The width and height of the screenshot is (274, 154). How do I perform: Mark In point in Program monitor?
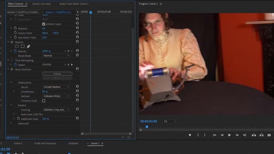198,135
